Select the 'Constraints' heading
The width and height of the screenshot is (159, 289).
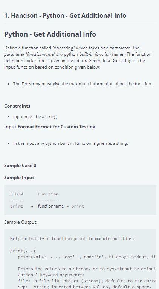tap(17, 106)
